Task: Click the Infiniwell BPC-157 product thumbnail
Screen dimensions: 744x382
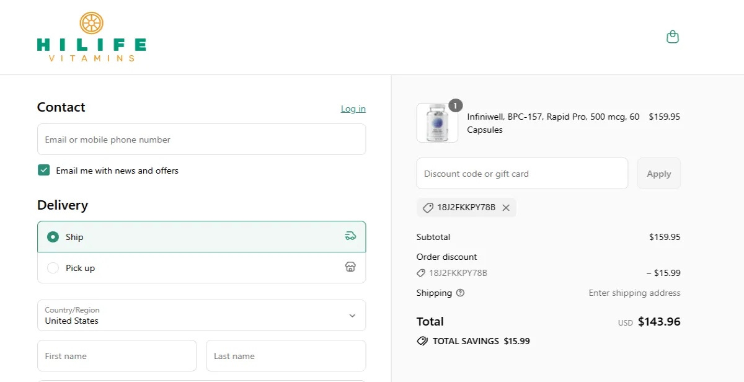Action: [437, 123]
